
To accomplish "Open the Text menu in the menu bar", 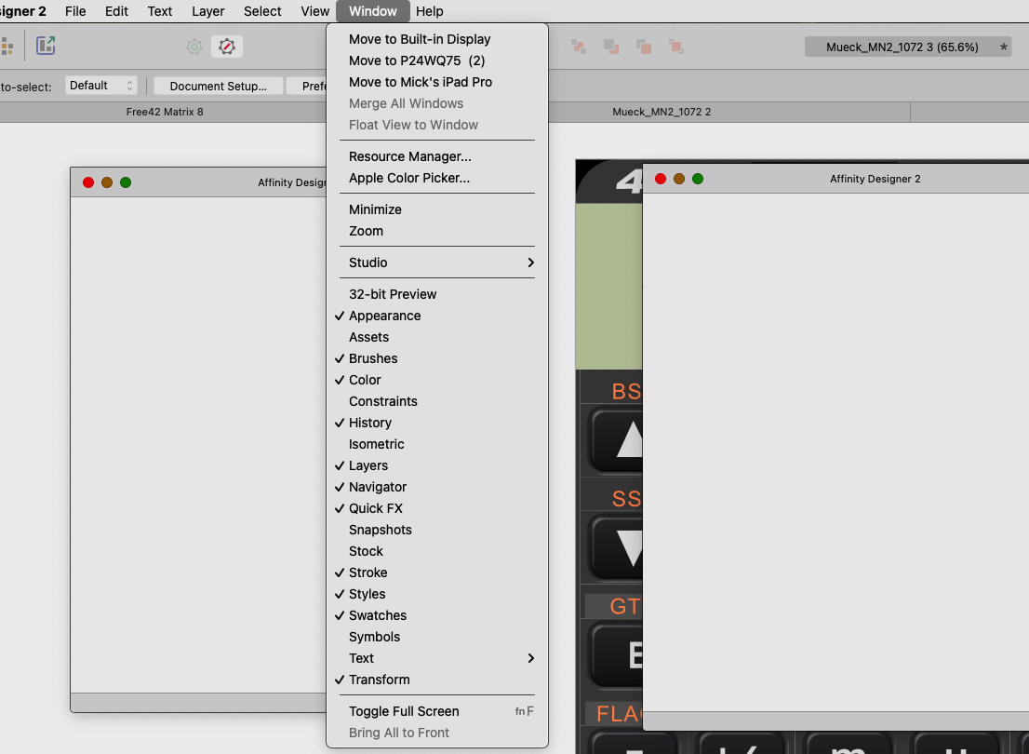I will coord(159,11).
